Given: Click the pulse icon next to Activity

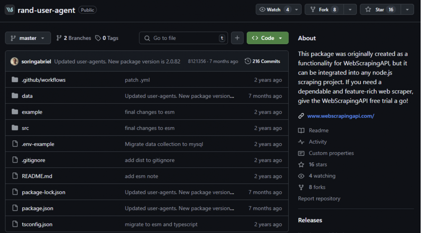Looking at the screenshot, I should [x=301, y=142].
